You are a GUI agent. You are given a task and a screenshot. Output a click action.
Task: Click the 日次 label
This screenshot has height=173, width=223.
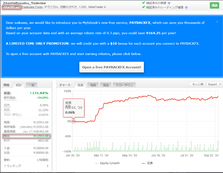(x=7, y=105)
